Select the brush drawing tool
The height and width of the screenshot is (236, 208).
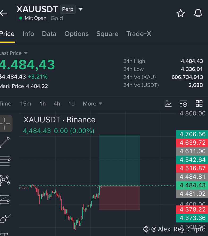(x=5, y=219)
